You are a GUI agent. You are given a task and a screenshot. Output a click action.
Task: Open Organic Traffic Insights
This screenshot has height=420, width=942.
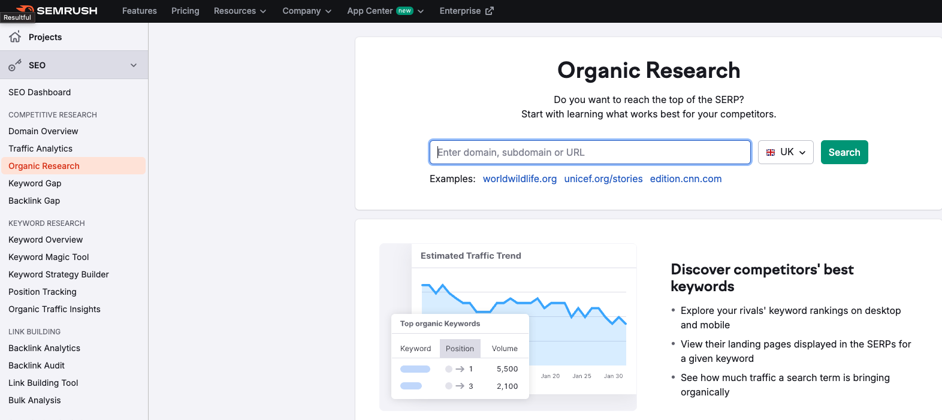coord(55,309)
